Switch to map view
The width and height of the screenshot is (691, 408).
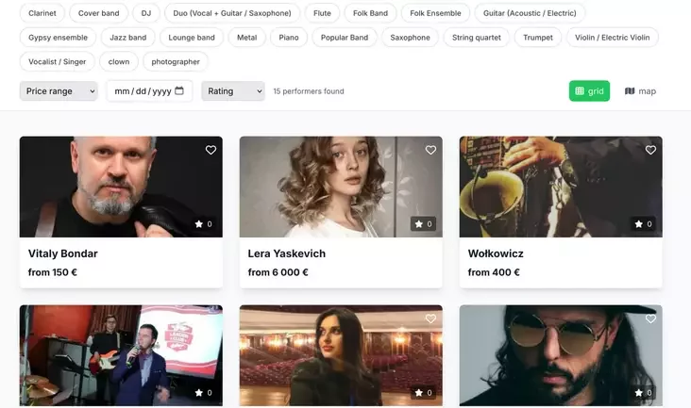click(640, 91)
